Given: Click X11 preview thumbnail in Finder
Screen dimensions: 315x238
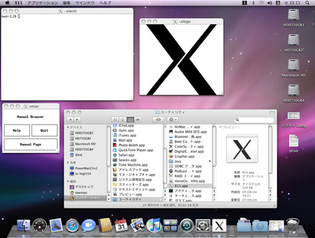Looking at the screenshot, I should point(242,149).
